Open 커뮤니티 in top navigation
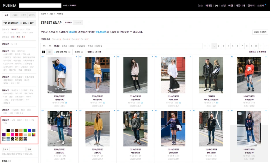 240,5
